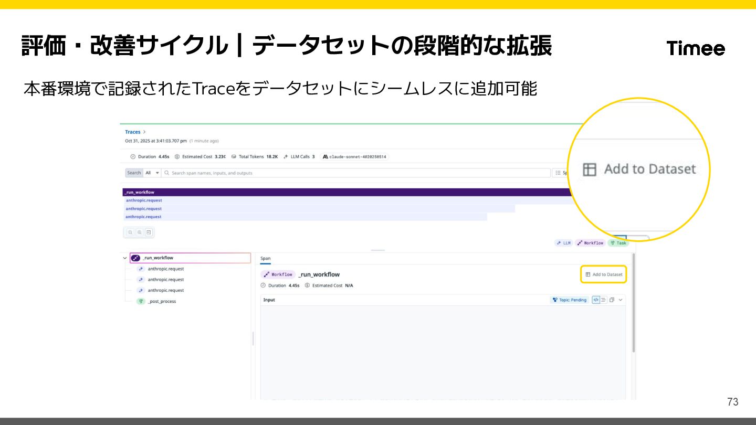Click the span panel vertical scrollbar
Image resolution: width=756 pixels, height=425 pixels.
click(x=633, y=303)
